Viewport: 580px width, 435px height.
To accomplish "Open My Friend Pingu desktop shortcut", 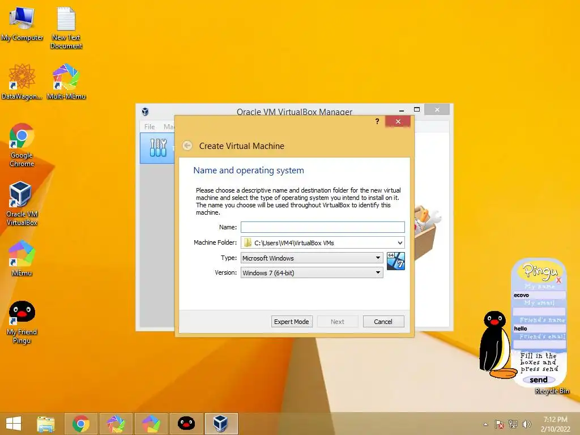I will click(22, 322).
